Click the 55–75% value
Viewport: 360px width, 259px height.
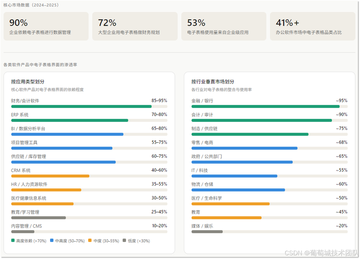pyautogui.click(x=159, y=142)
